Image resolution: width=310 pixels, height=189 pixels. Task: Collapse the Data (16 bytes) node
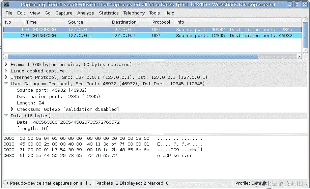pos(6,116)
